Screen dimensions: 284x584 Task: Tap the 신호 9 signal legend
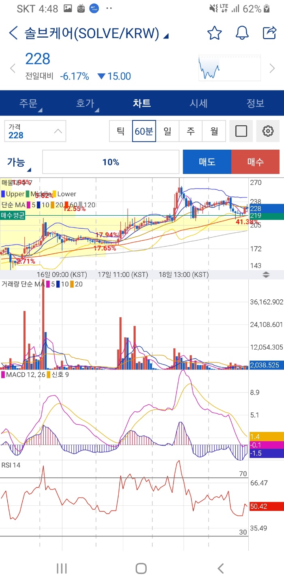(58, 375)
